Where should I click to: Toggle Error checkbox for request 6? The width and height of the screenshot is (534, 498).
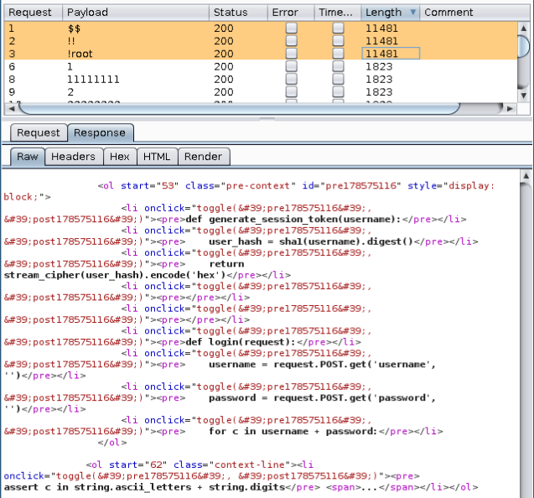(291, 66)
